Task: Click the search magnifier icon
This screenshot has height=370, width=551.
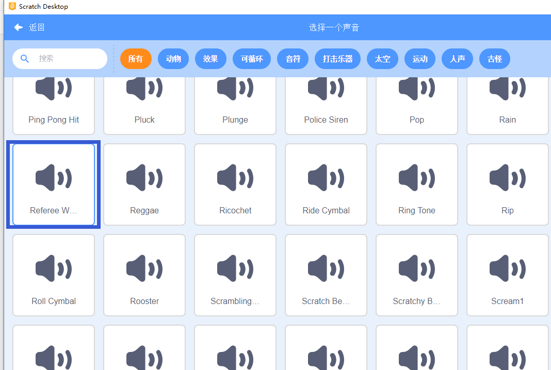Action: (x=25, y=59)
